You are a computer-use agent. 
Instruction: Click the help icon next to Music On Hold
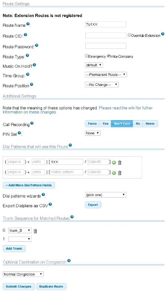coord(34,65)
